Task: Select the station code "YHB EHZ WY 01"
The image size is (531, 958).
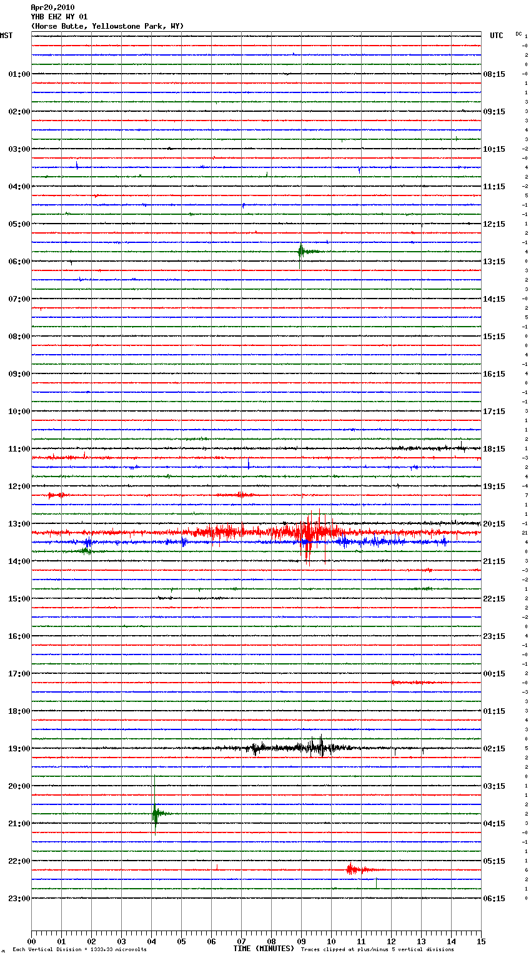Action: (x=59, y=17)
